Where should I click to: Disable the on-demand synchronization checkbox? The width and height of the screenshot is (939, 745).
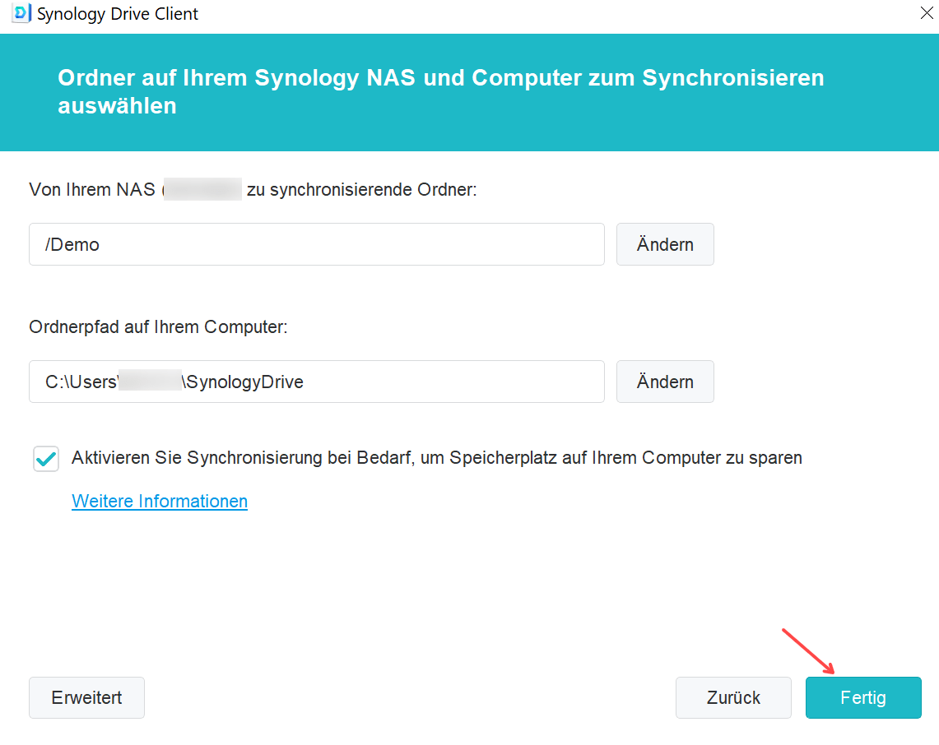(46, 459)
